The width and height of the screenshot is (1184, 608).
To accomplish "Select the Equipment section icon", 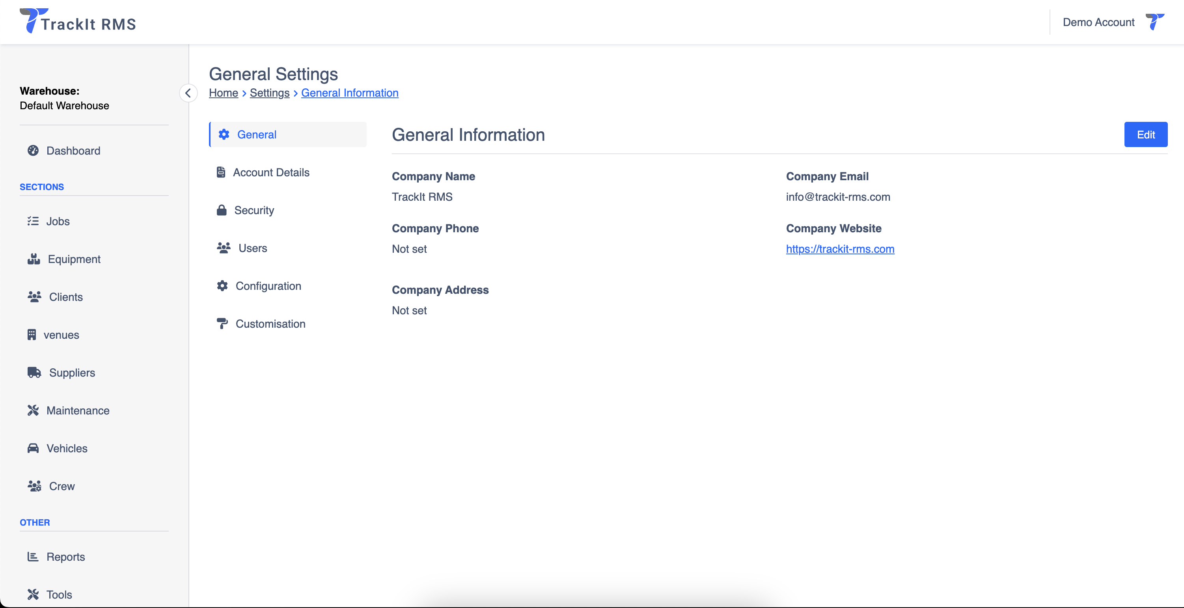I will click(x=34, y=258).
